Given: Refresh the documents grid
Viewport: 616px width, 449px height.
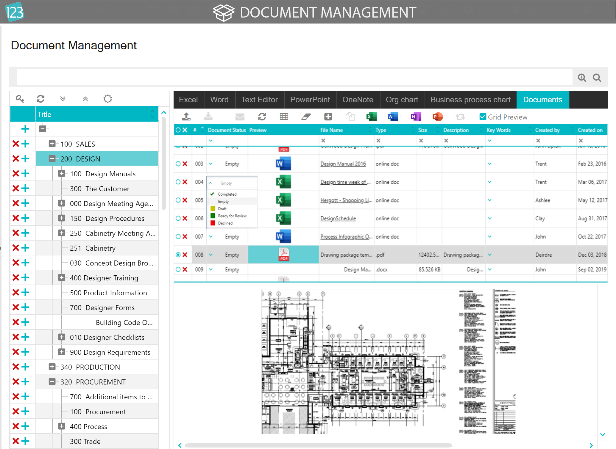Looking at the screenshot, I should pos(262,117).
